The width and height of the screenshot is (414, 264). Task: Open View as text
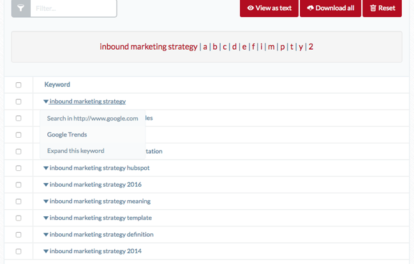[x=269, y=8]
